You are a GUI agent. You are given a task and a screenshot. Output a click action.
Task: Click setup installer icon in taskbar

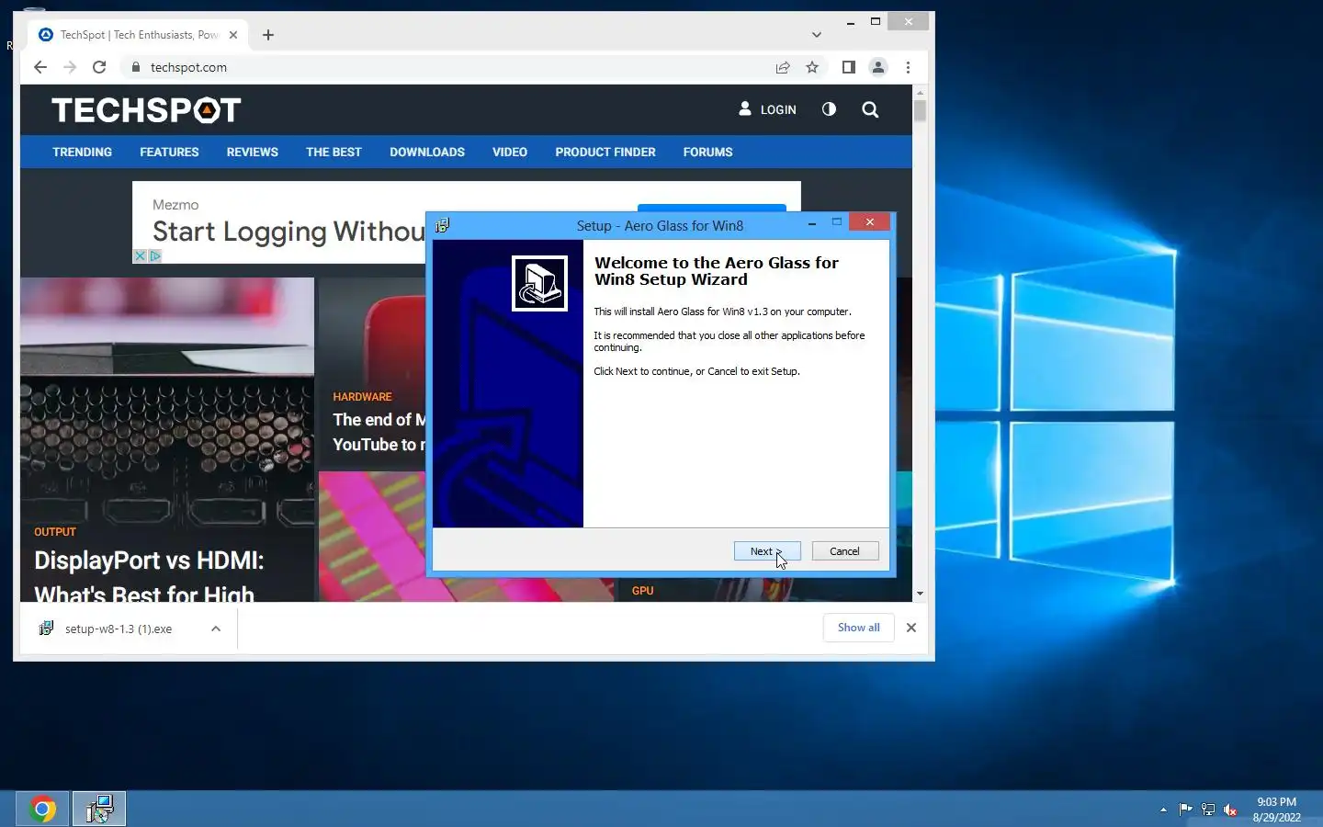99,809
